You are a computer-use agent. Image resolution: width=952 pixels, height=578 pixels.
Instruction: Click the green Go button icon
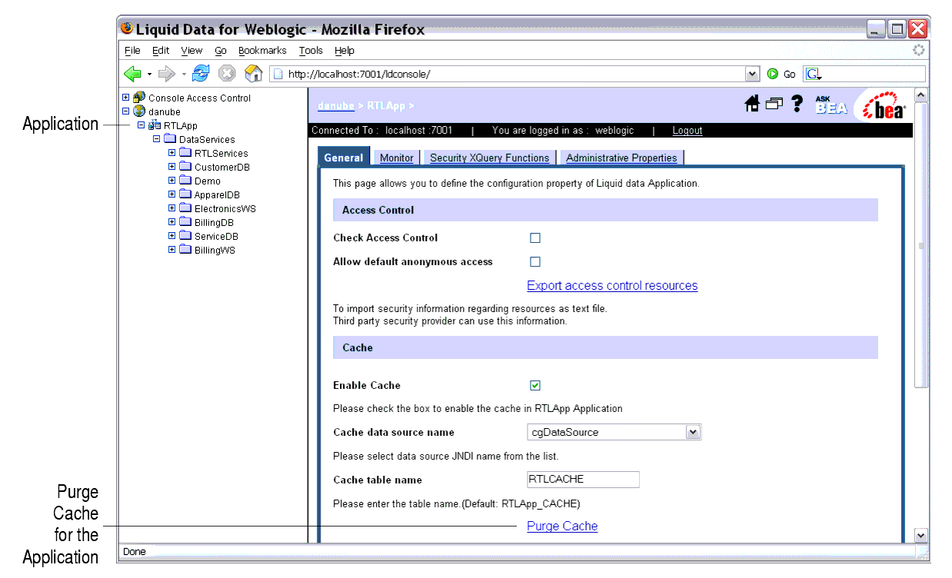click(x=773, y=74)
